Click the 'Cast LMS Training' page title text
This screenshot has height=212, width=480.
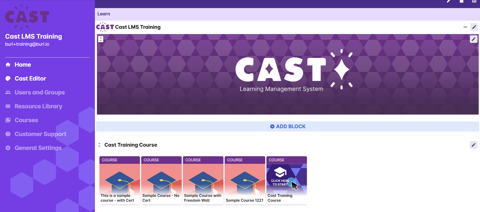(x=138, y=27)
